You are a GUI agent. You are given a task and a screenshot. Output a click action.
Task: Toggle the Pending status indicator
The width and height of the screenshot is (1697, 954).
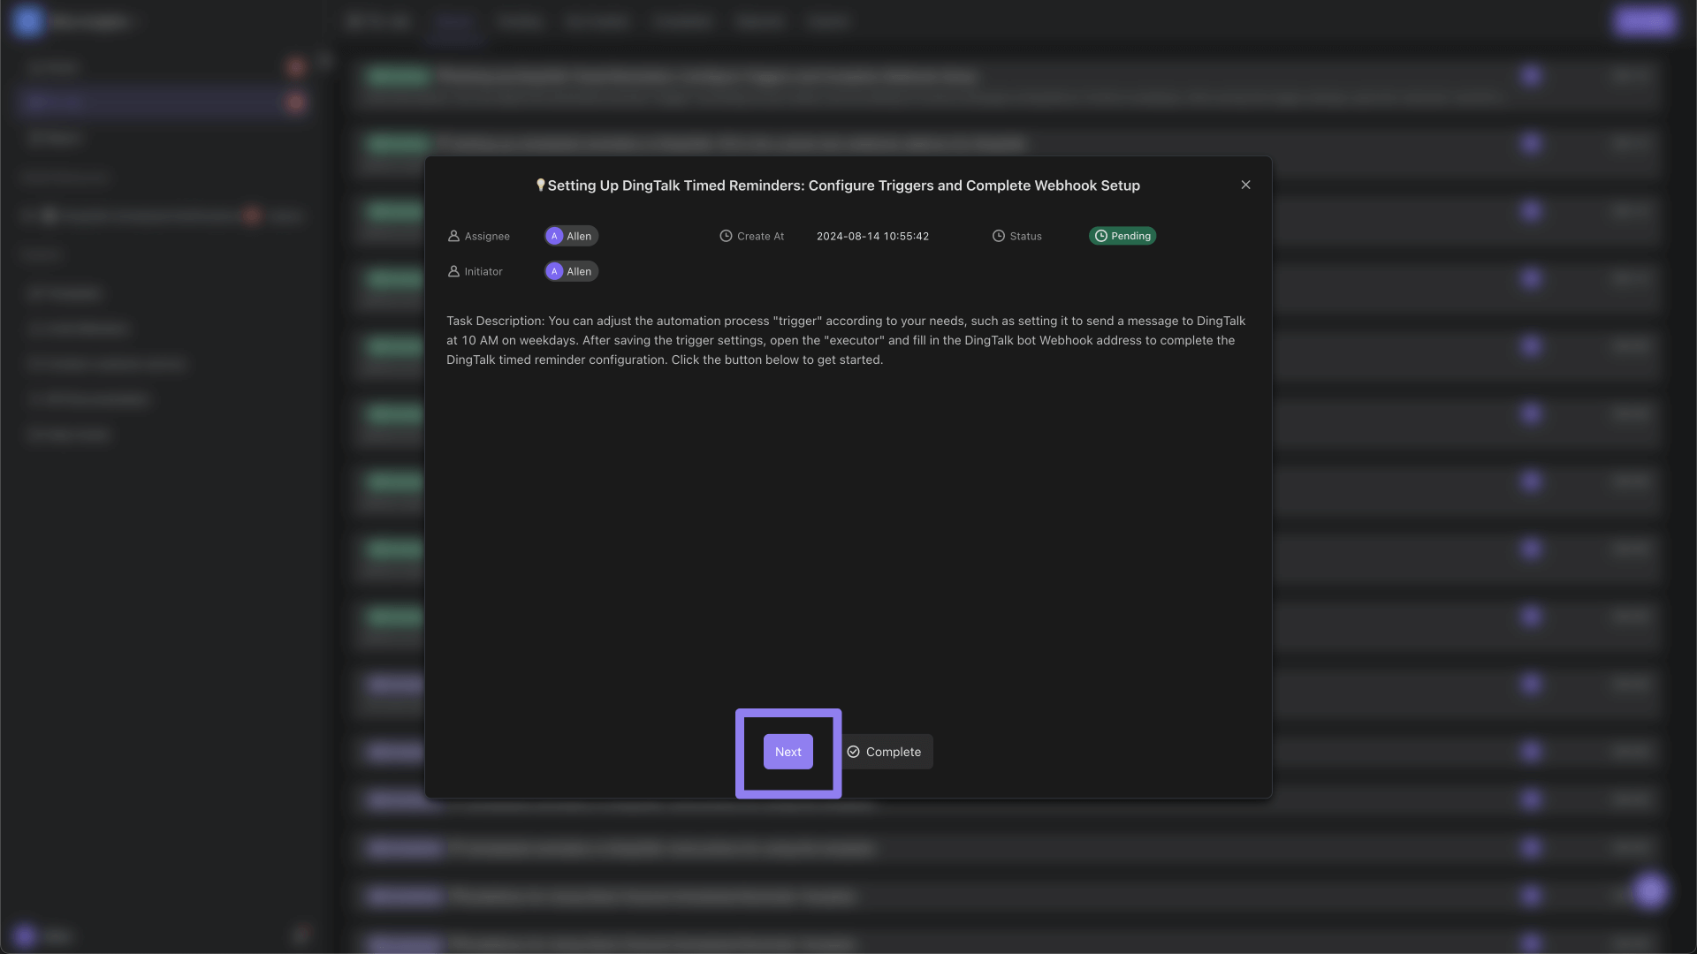coord(1122,235)
